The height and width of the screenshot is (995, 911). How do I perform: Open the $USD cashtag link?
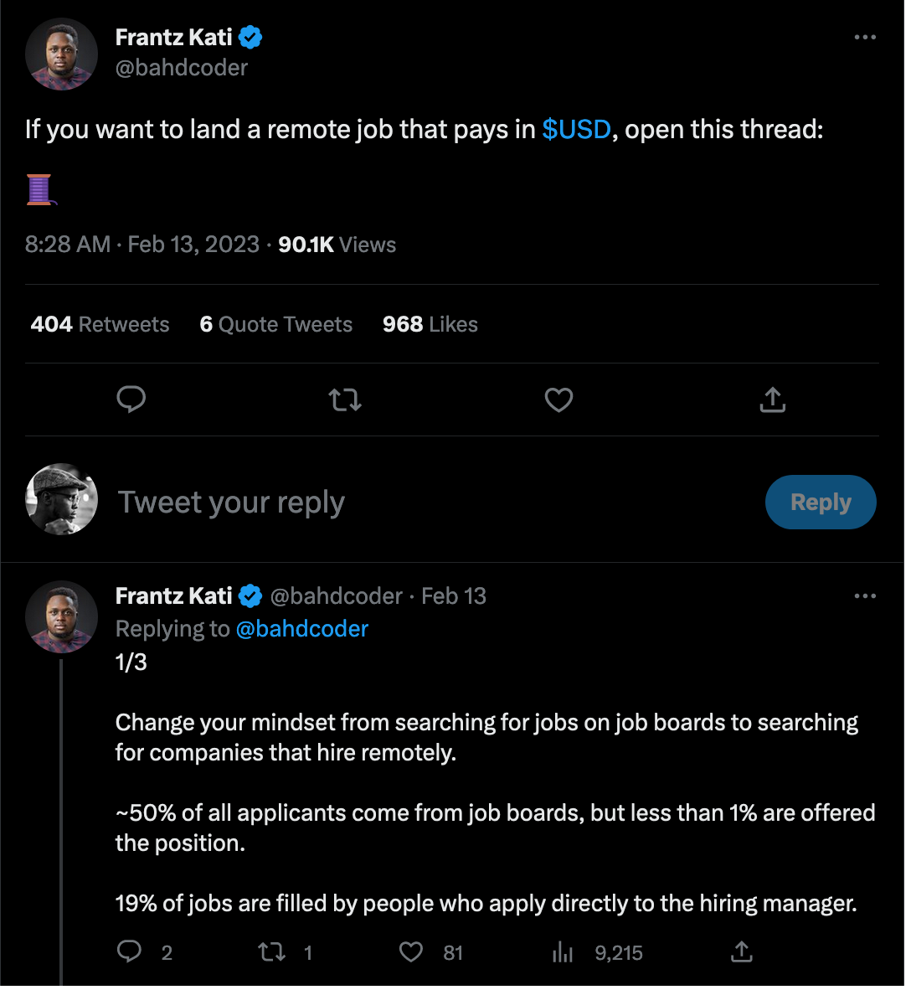coord(576,130)
